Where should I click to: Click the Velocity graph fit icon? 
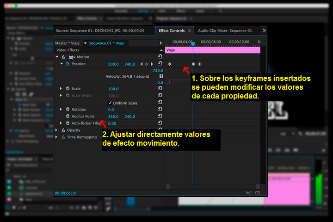(161, 76)
